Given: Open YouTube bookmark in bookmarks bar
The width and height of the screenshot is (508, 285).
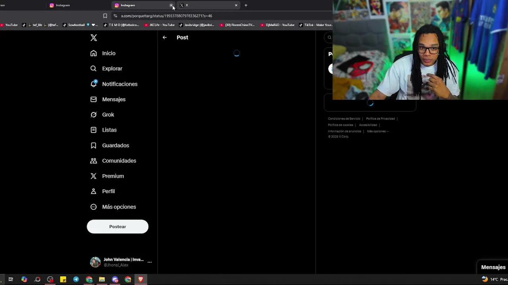Looking at the screenshot, I should [9, 25].
